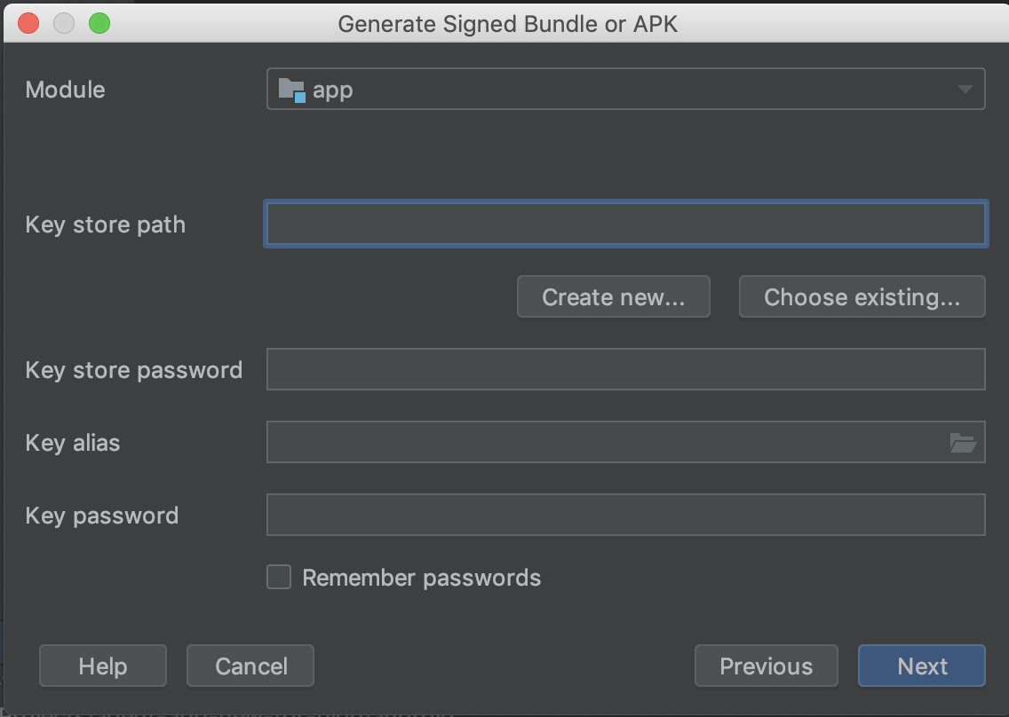The width and height of the screenshot is (1009, 717).
Task: Click the Create new... button
Action: (x=613, y=297)
